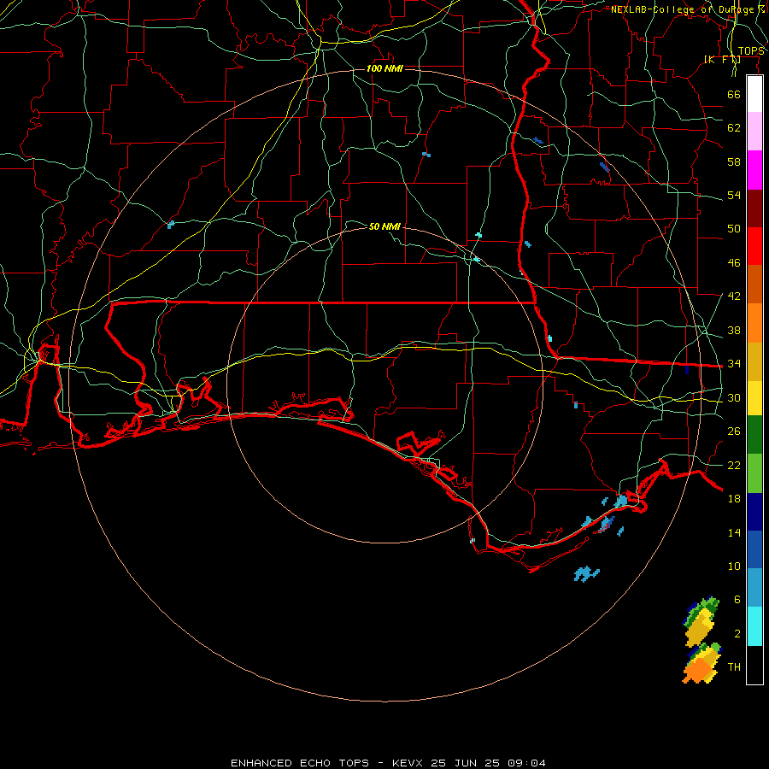Screen dimensions: 769x769
Task: Click the 50 value on the legend scale
Action: 734,229
